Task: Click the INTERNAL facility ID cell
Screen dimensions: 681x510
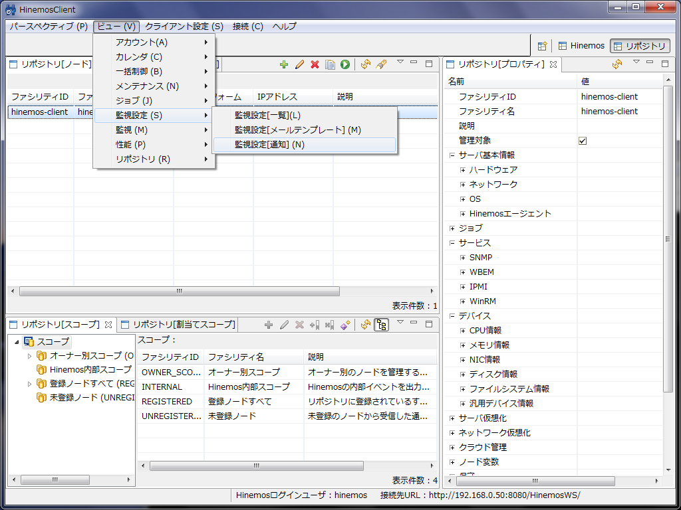Action: click(x=171, y=387)
